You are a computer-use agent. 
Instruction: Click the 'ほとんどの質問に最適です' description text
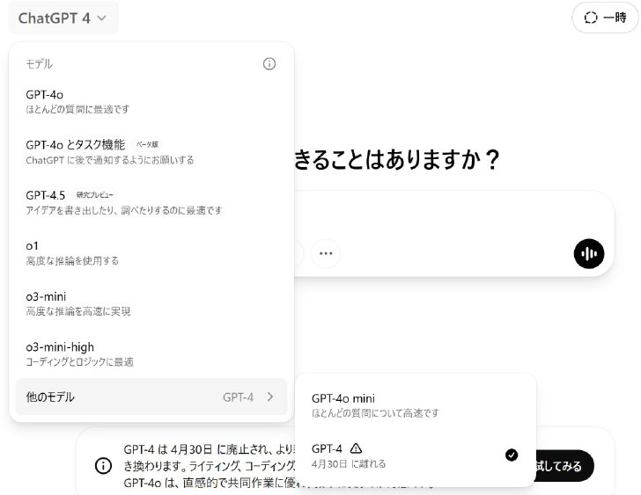coord(77,109)
